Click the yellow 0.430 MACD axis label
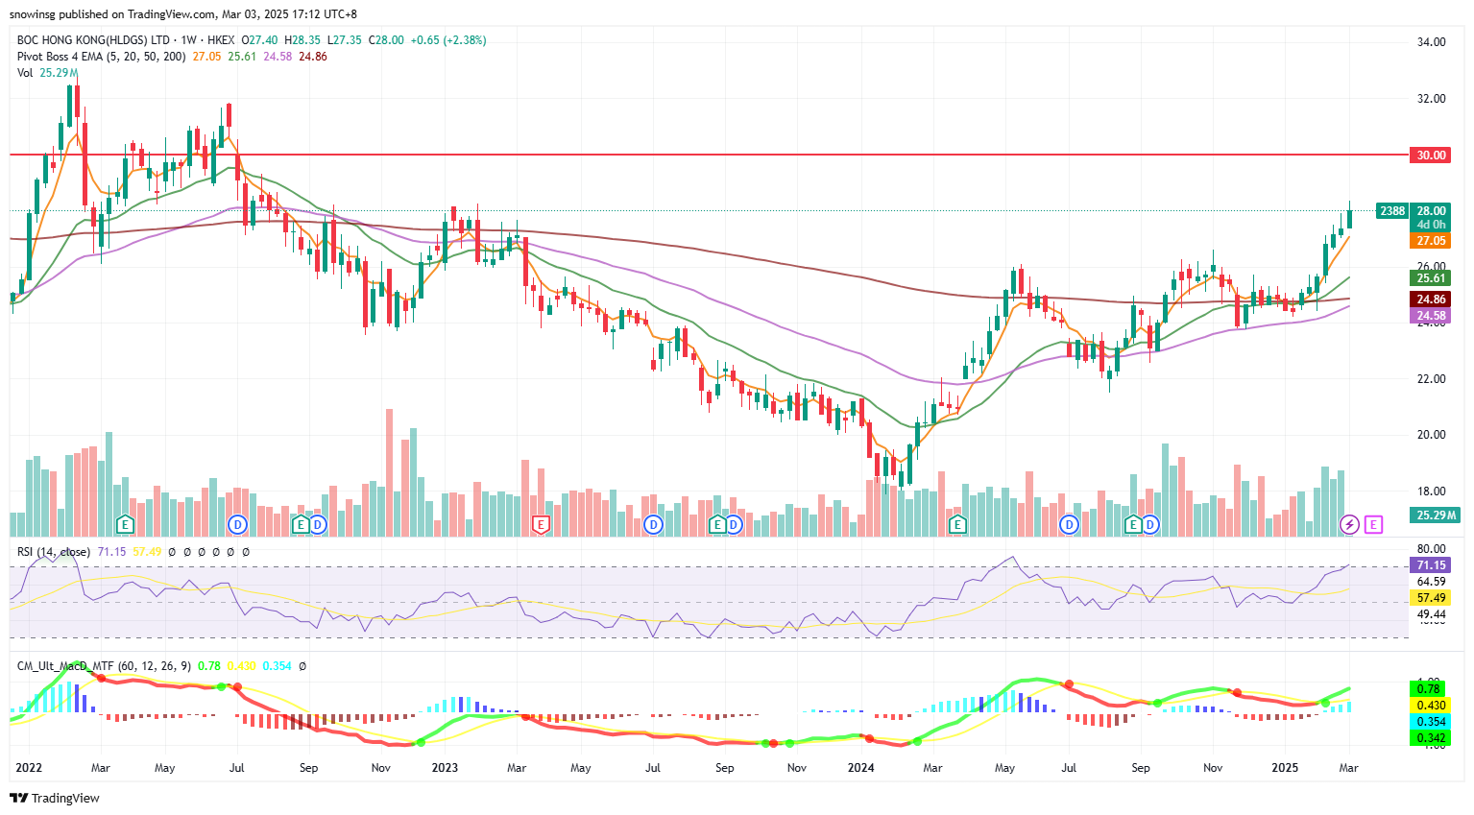The width and height of the screenshot is (1474, 815). 1429,705
